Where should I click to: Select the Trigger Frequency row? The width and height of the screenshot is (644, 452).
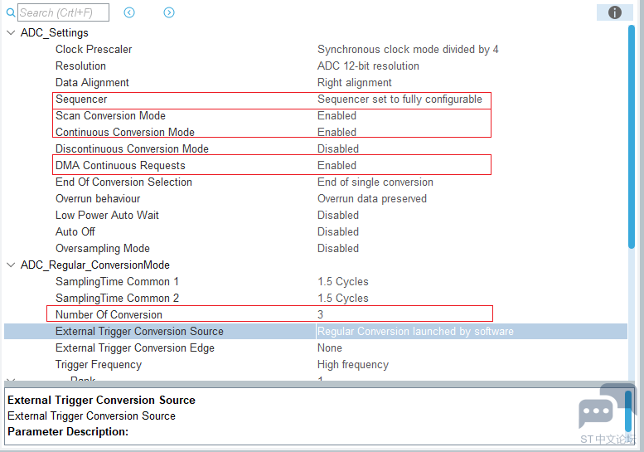pos(316,365)
